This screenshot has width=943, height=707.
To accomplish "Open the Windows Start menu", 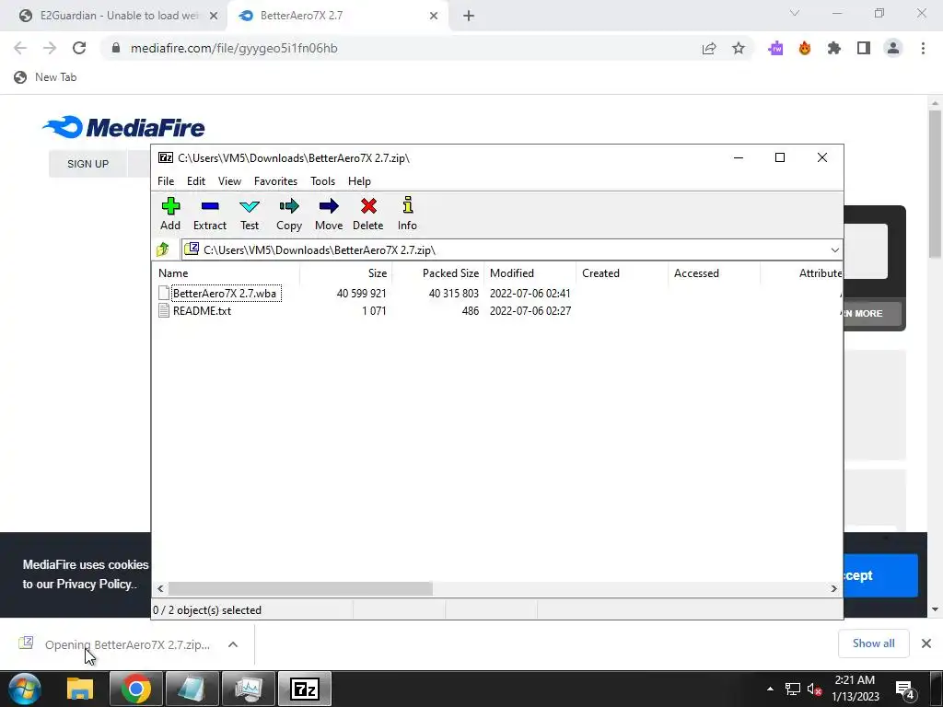I will [x=24, y=689].
